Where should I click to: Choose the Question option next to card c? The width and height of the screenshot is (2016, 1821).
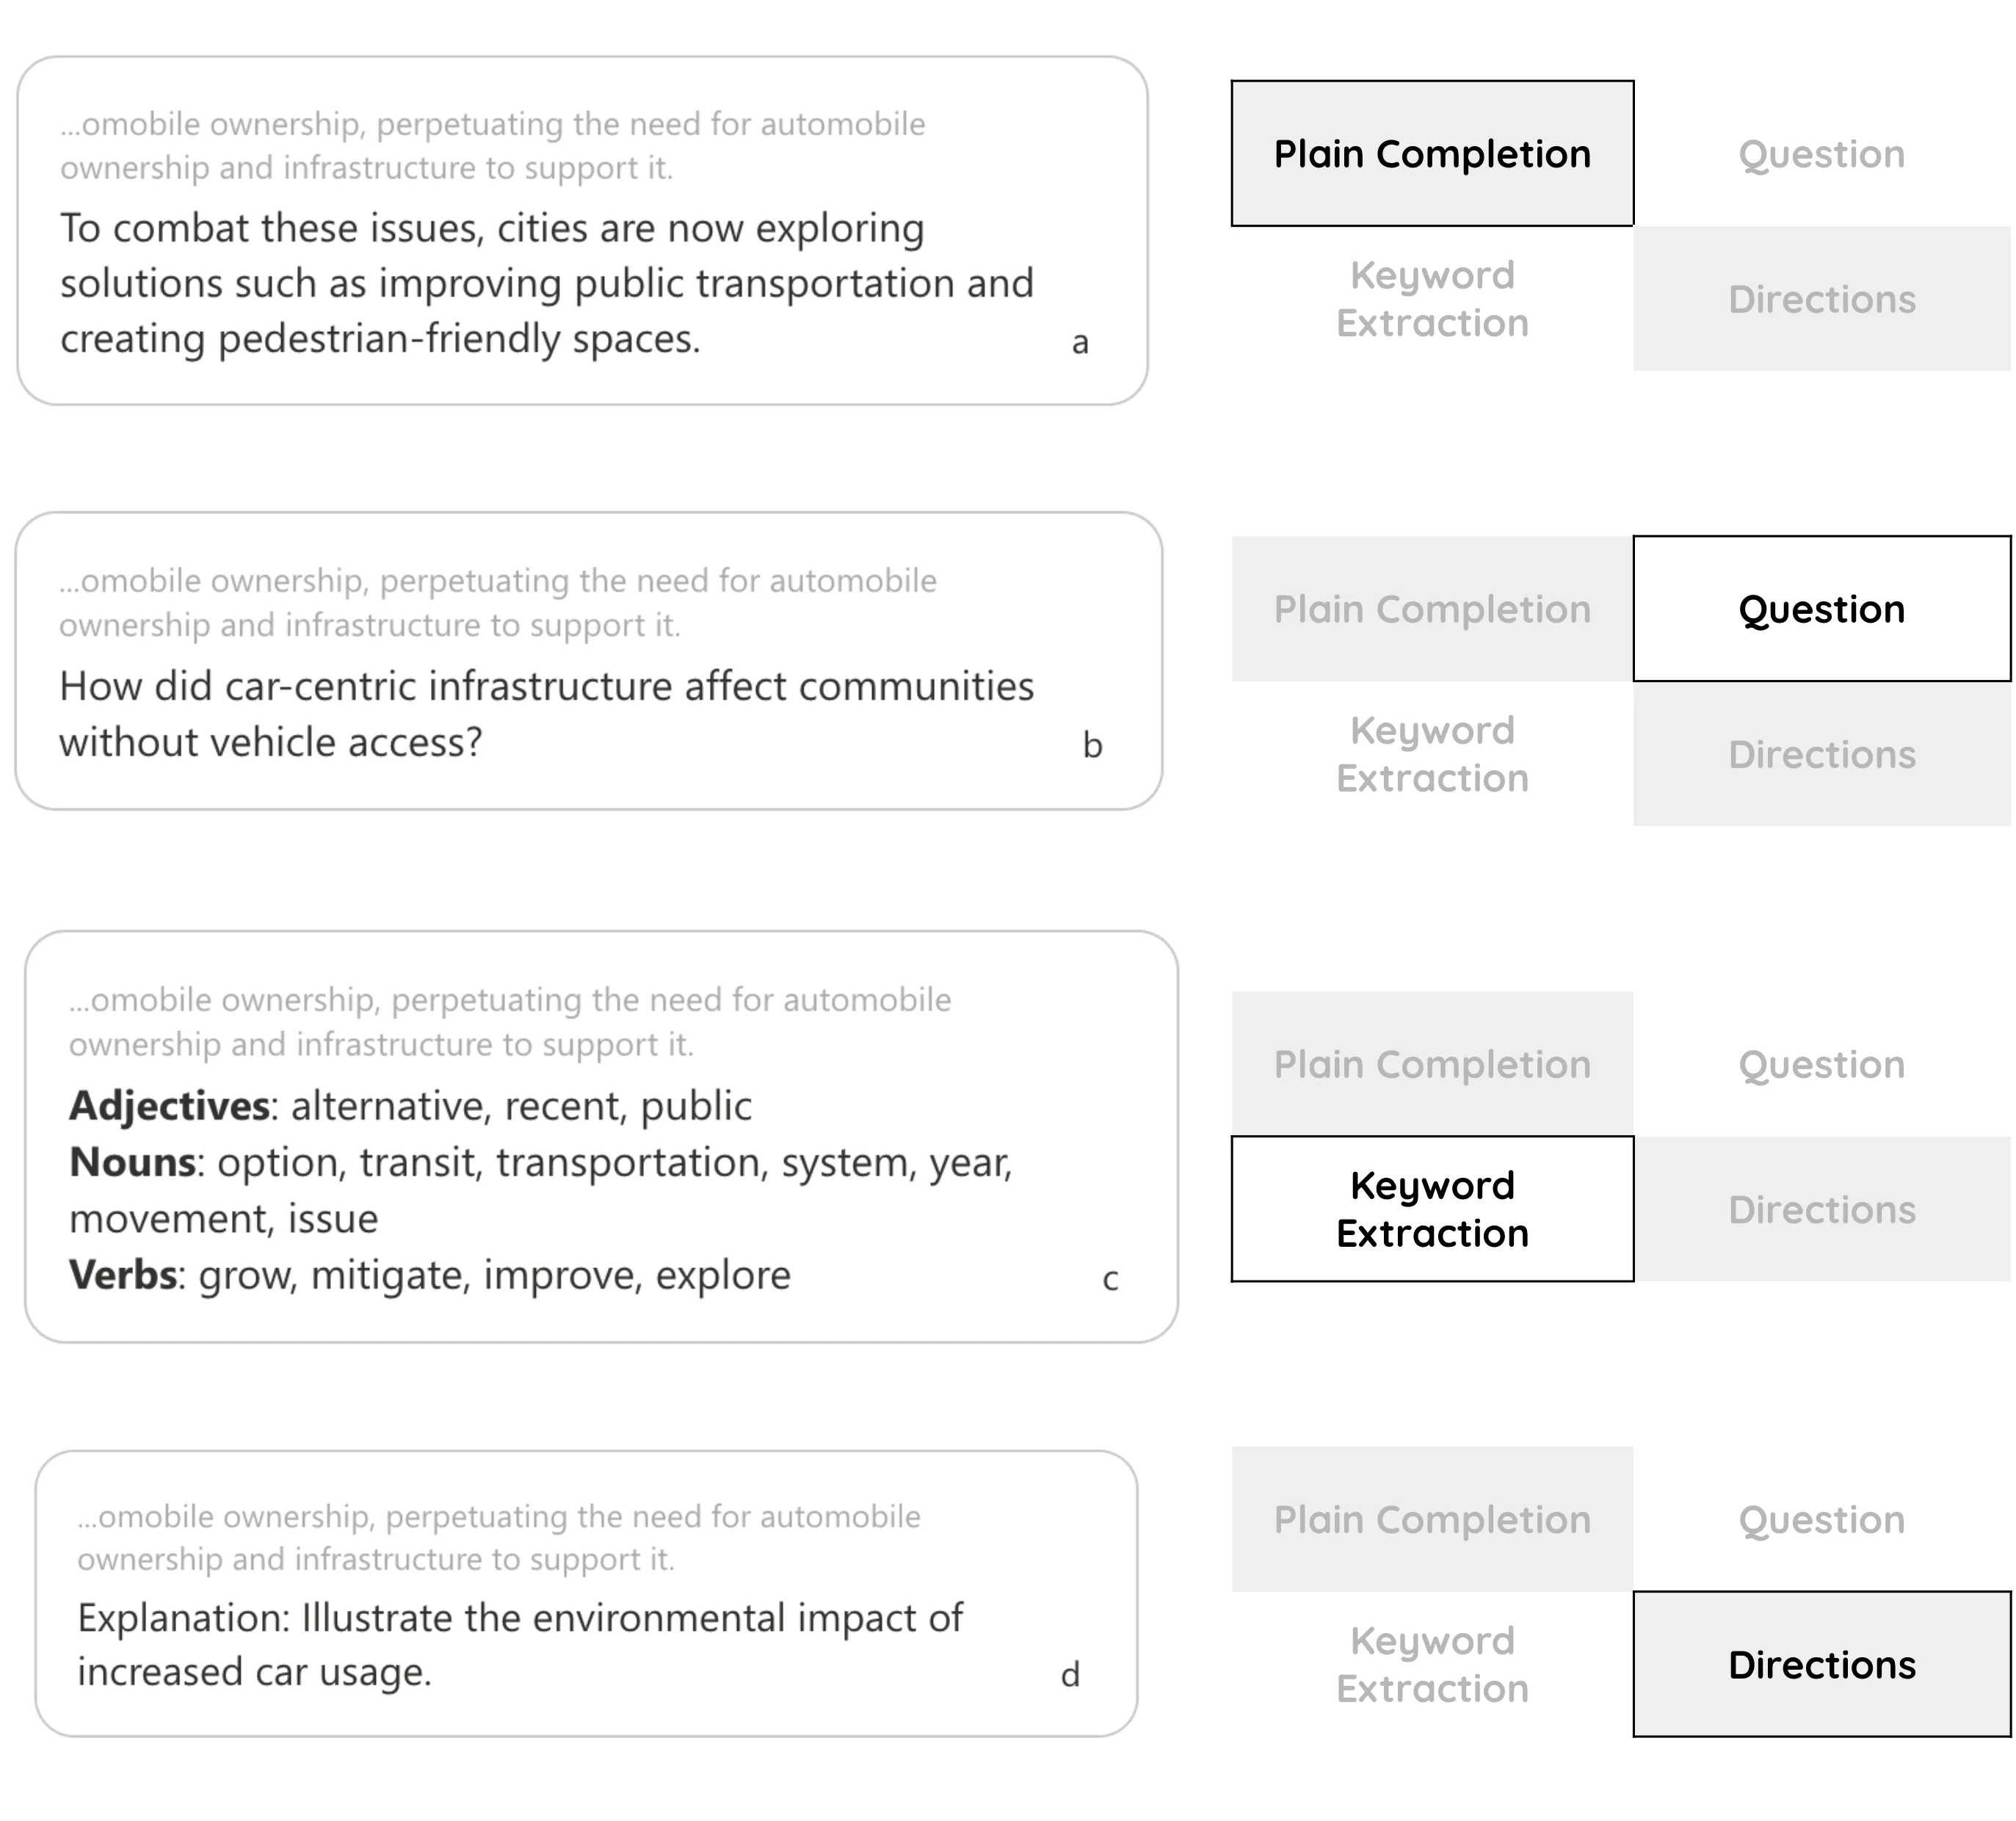(x=1821, y=1064)
